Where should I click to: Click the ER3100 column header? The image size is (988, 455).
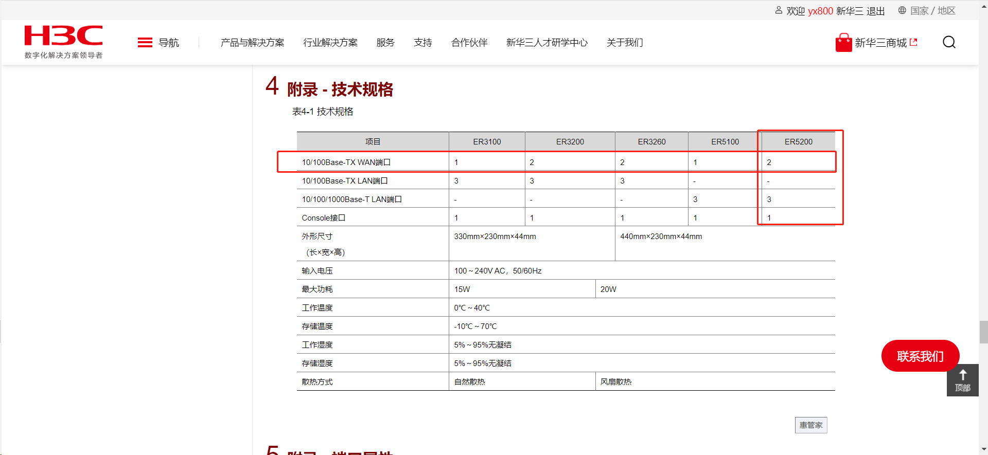(487, 142)
